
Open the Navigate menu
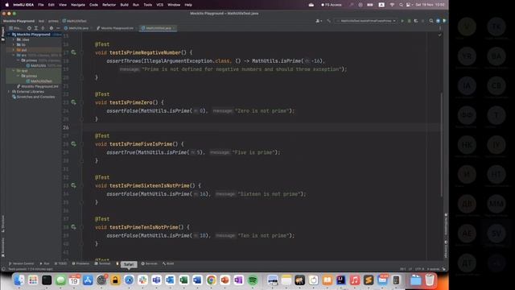(x=78, y=5)
